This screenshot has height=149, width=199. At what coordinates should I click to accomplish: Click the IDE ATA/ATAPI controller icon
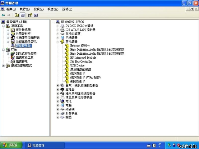(x=62, y=30)
